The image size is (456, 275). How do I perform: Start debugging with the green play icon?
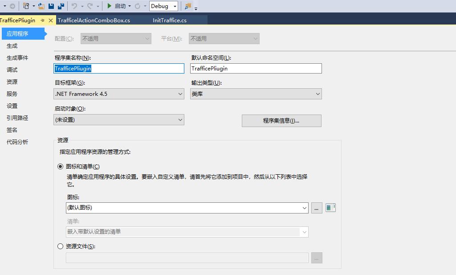point(110,6)
